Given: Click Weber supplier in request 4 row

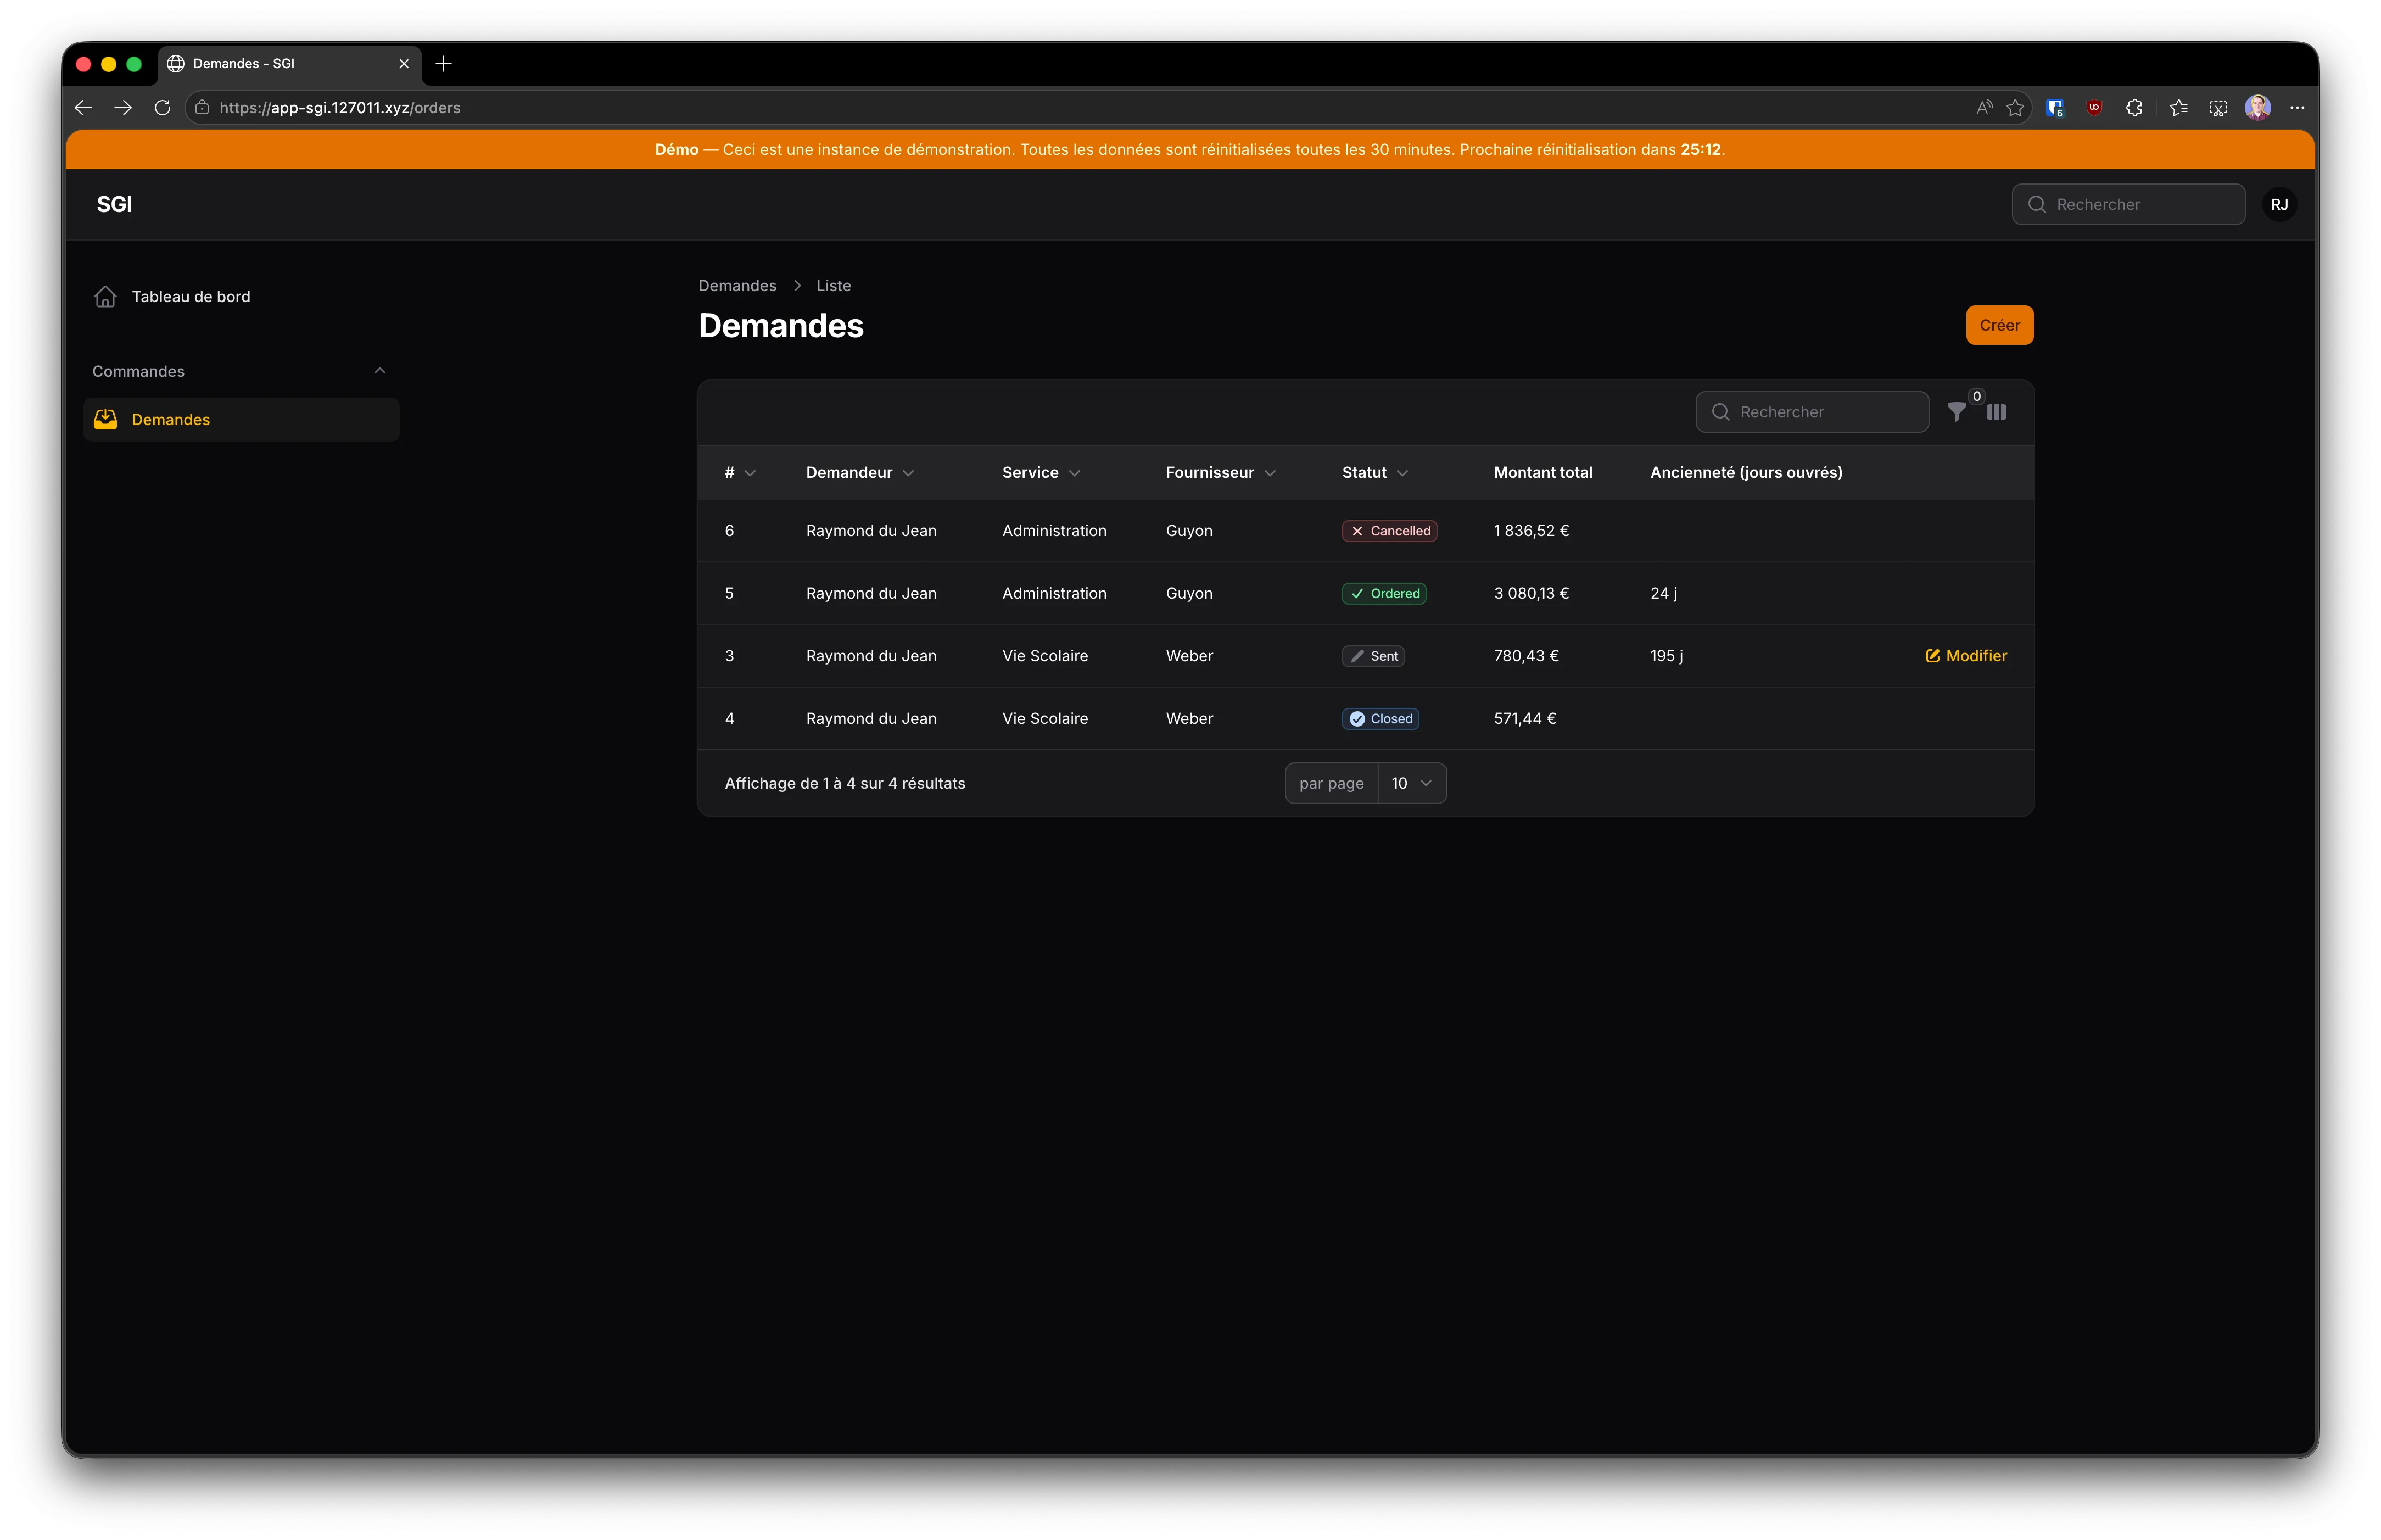Looking at the screenshot, I should (x=1188, y=719).
